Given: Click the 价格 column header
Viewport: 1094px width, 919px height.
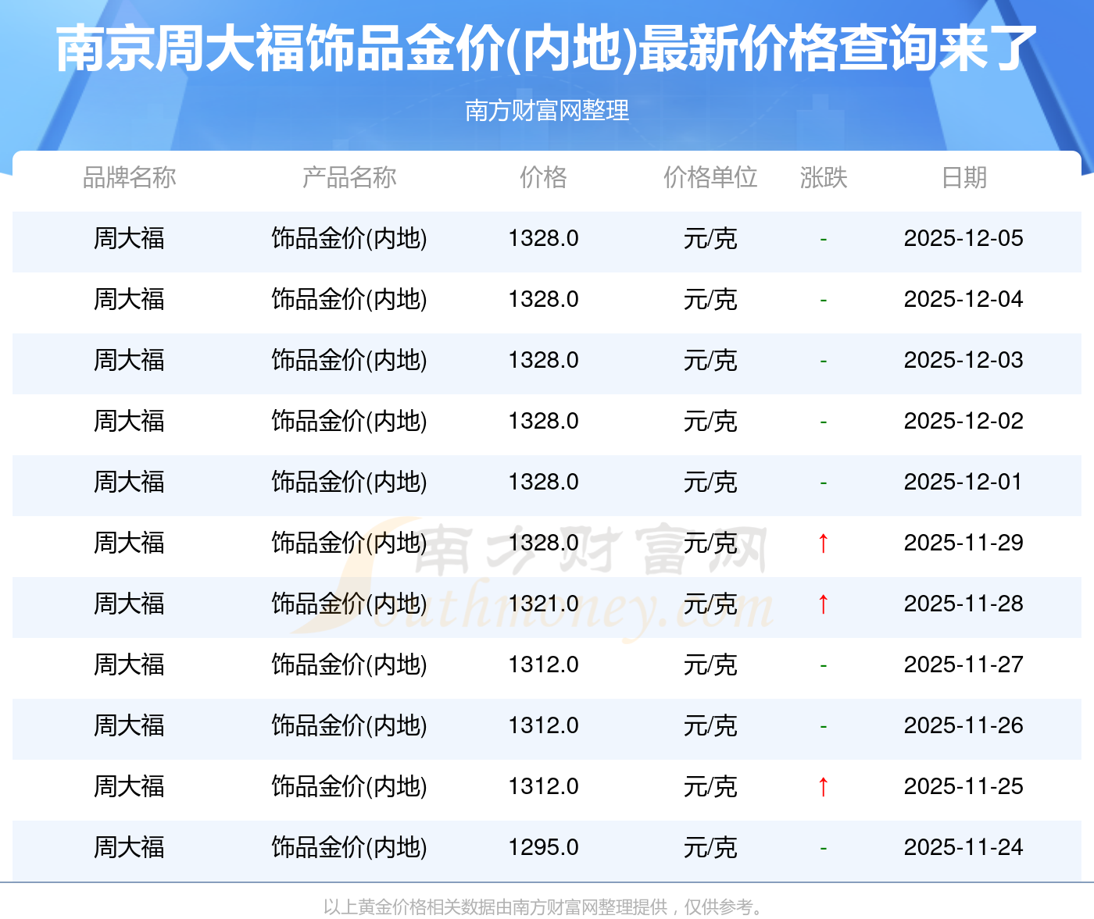Looking at the screenshot, I should coord(543,178).
